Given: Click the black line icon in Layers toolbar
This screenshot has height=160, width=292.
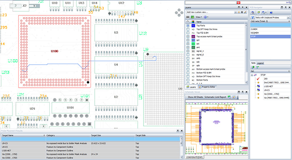Looking at the screenshot, I should click(188, 17).
